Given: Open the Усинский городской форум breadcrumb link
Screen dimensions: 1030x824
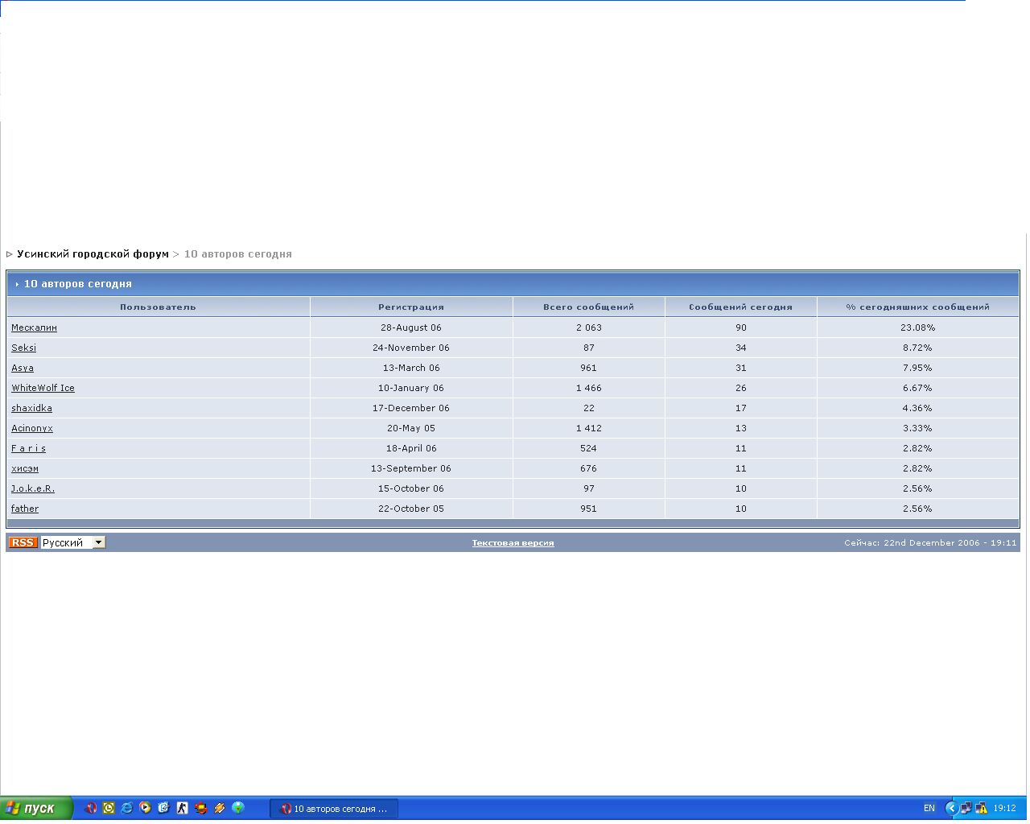Looking at the screenshot, I should tap(93, 254).
